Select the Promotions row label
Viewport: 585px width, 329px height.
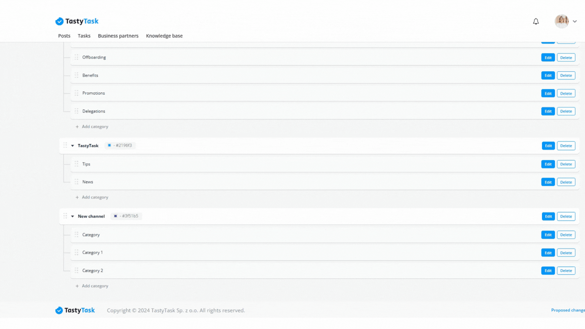(x=93, y=93)
